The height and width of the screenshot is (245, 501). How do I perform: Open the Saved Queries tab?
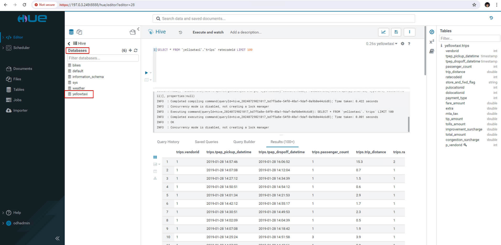[206, 142]
